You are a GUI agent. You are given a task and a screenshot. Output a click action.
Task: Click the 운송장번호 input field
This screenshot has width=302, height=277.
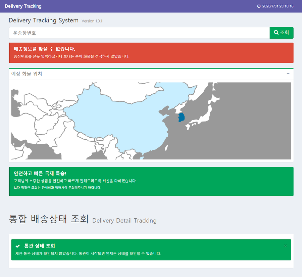pyautogui.click(x=138, y=33)
